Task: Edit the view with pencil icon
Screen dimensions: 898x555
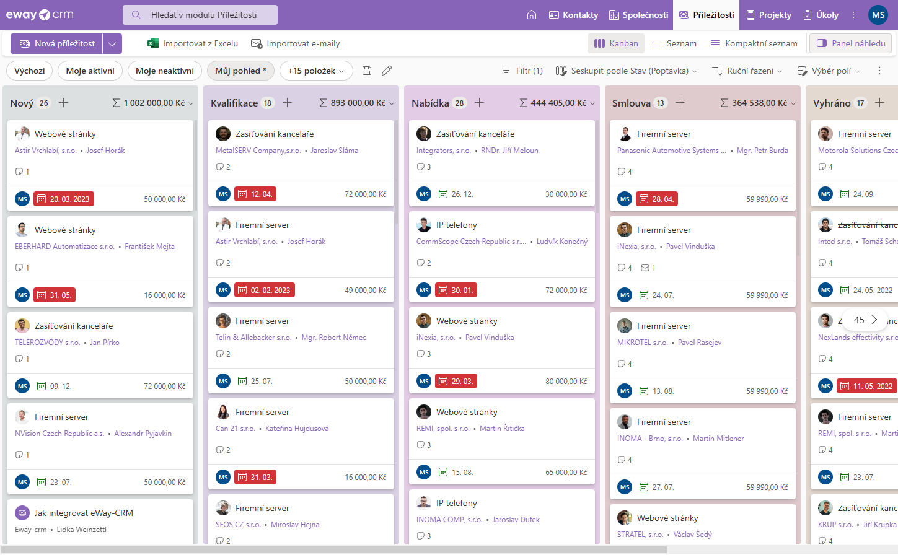Action: [387, 71]
